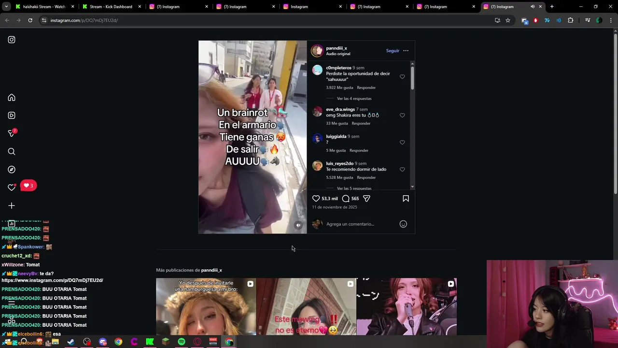Create new post with plus icon
Image resolution: width=618 pixels, height=348 pixels.
coord(12,206)
